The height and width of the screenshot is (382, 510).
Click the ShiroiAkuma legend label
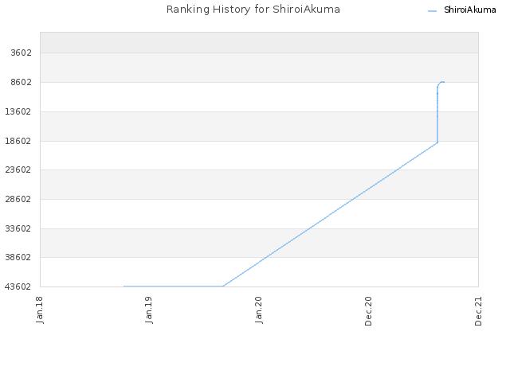pos(469,10)
